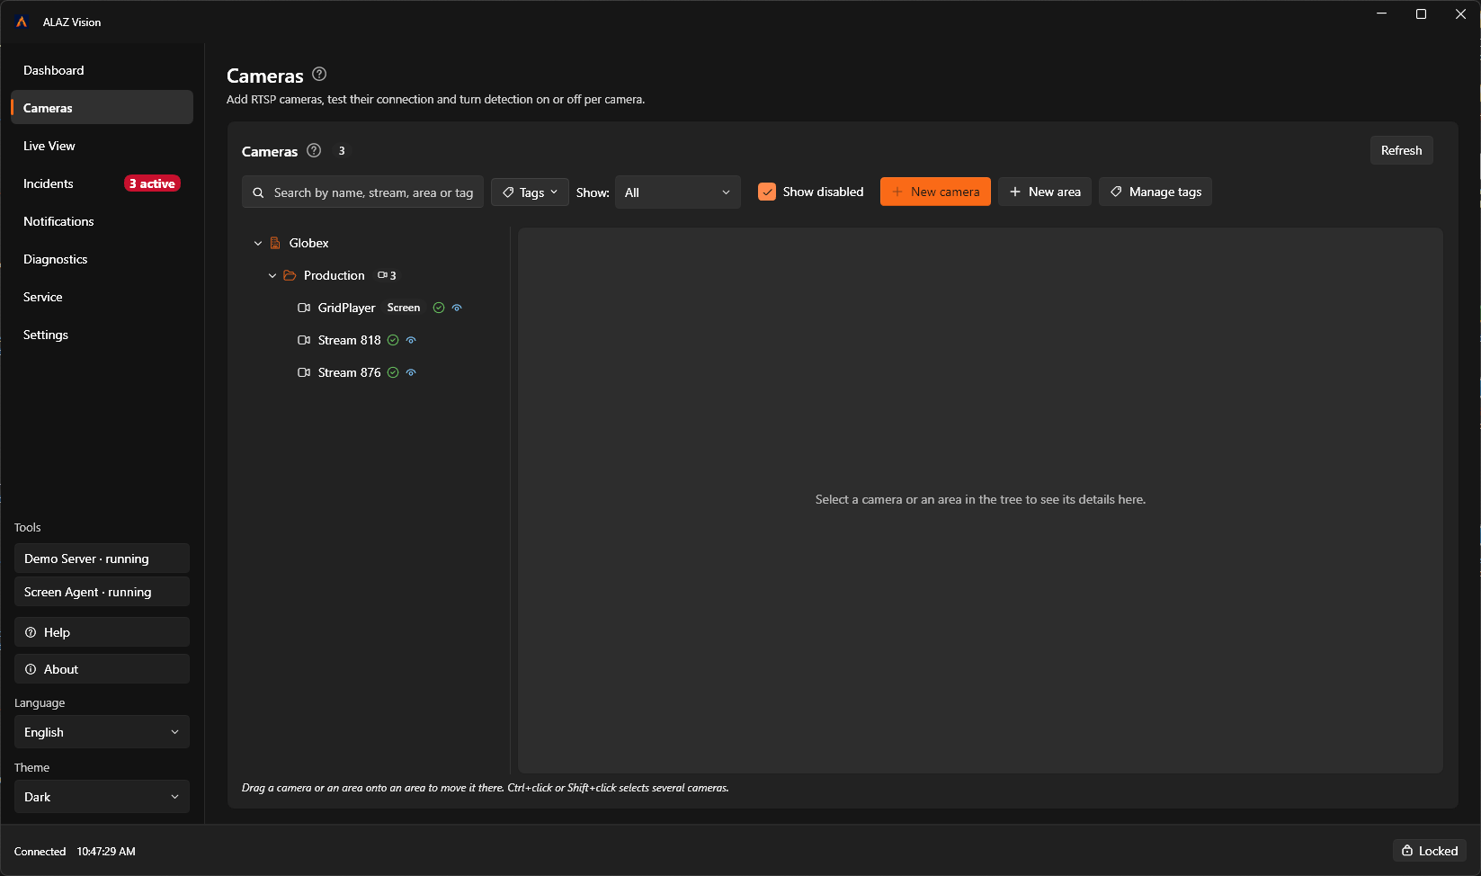
Task: Open the Help button in sidebar
Action: (x=102, y=632)
